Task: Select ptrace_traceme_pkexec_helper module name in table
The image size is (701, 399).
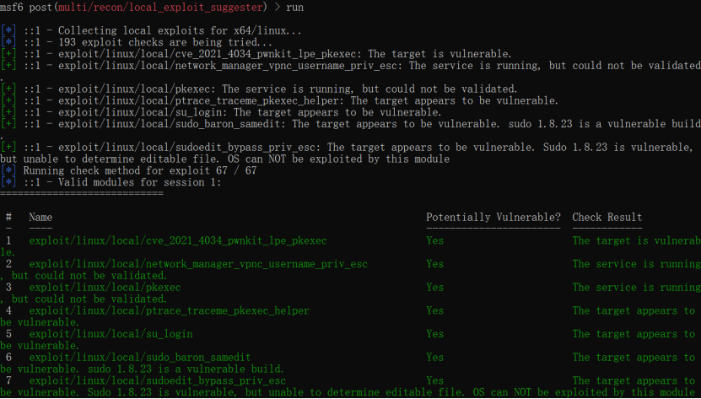Action: 169,310
